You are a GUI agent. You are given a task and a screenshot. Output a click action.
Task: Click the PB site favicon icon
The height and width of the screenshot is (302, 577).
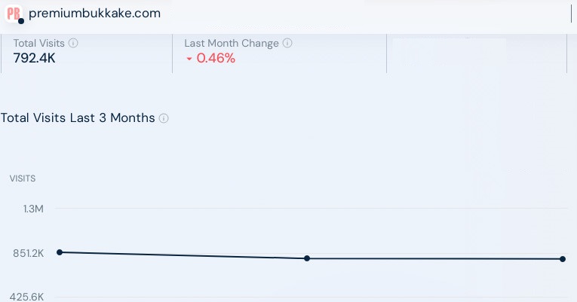13,13
